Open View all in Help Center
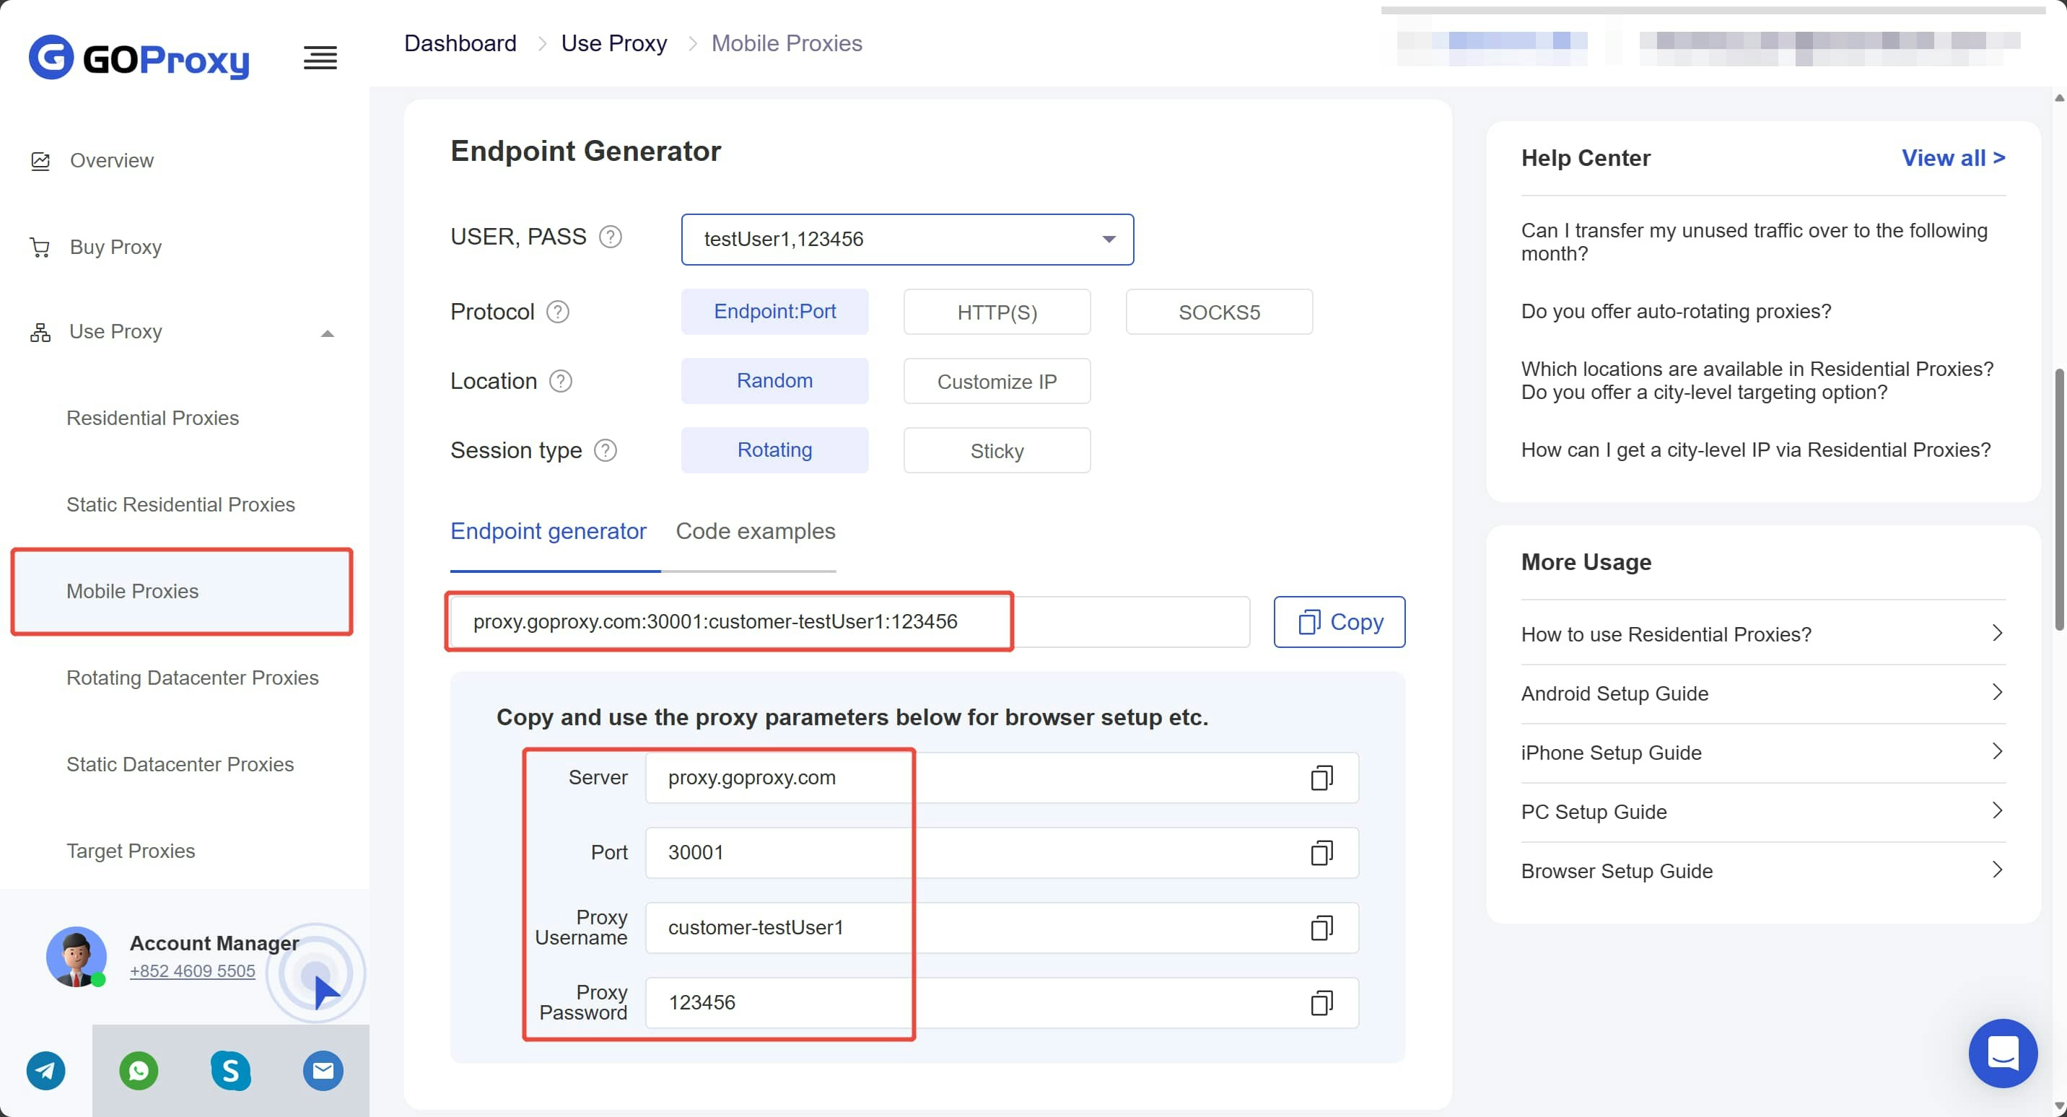Screen dimensions: 2067x1117 1953,158
